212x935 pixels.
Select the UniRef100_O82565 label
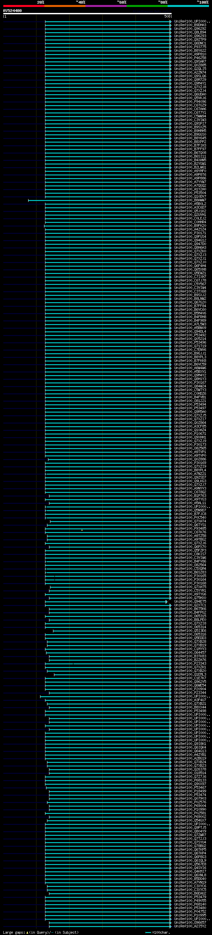(x=190, y=448)
